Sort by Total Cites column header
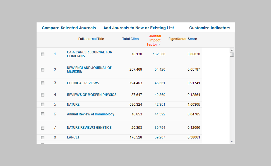Screen dimensions: 271x166 point(130,39)
